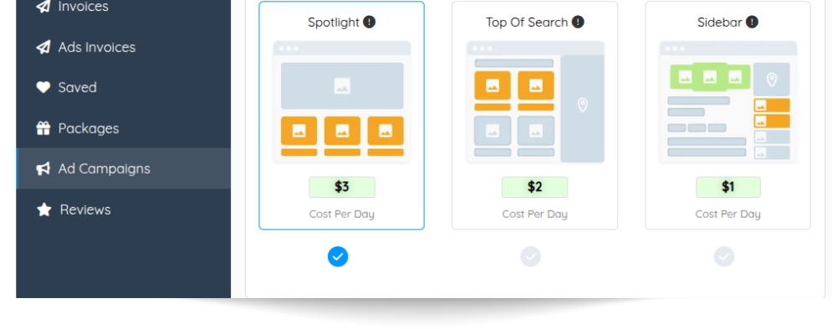This screenshot has width=832, height=329.
Task: Select the Top Of Search checkmark circle
Action: tap(531, 256)
